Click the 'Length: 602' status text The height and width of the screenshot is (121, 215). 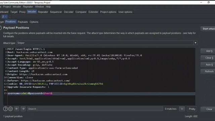191,116
